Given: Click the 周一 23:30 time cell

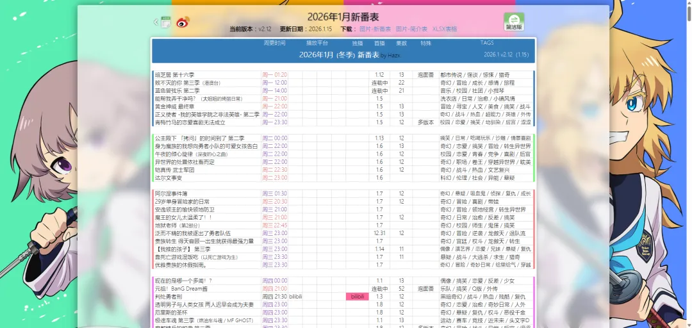Looking at the screenshot, I should 274,123.
